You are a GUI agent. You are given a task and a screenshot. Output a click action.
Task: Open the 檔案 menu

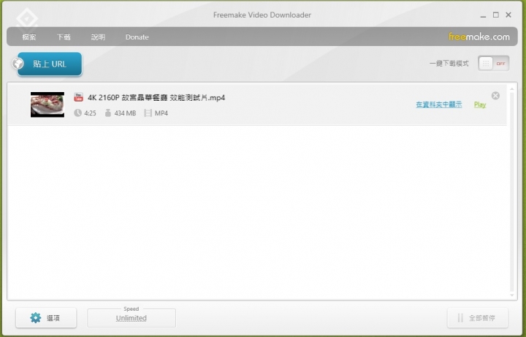pos(29,37)
